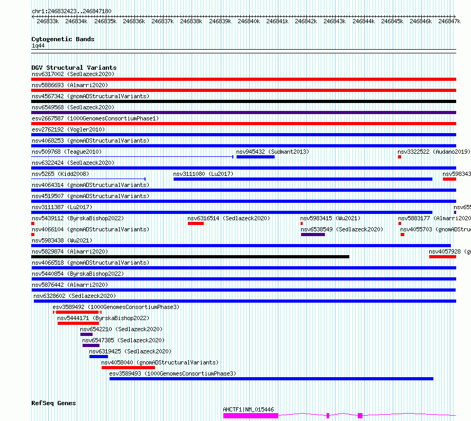The height and width of the screenshot is (421, 471).
Task: Click the nsv3322522 (Audano2019) label
Action: (434, 152)
